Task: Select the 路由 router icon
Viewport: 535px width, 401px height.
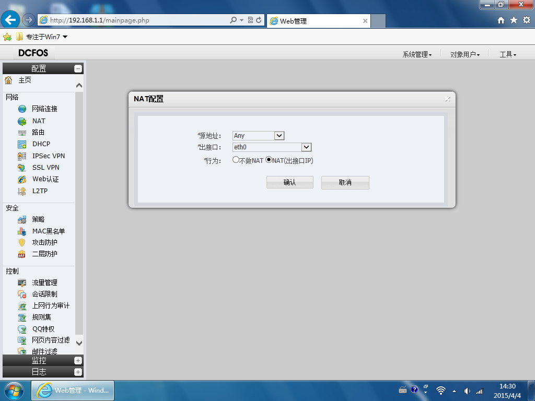Action: click(x=22, y=133)
